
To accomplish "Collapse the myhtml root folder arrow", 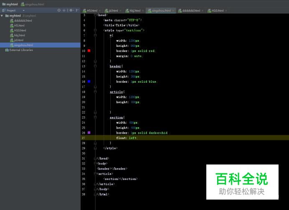I will pyautogui.click(x=2, y=16).
